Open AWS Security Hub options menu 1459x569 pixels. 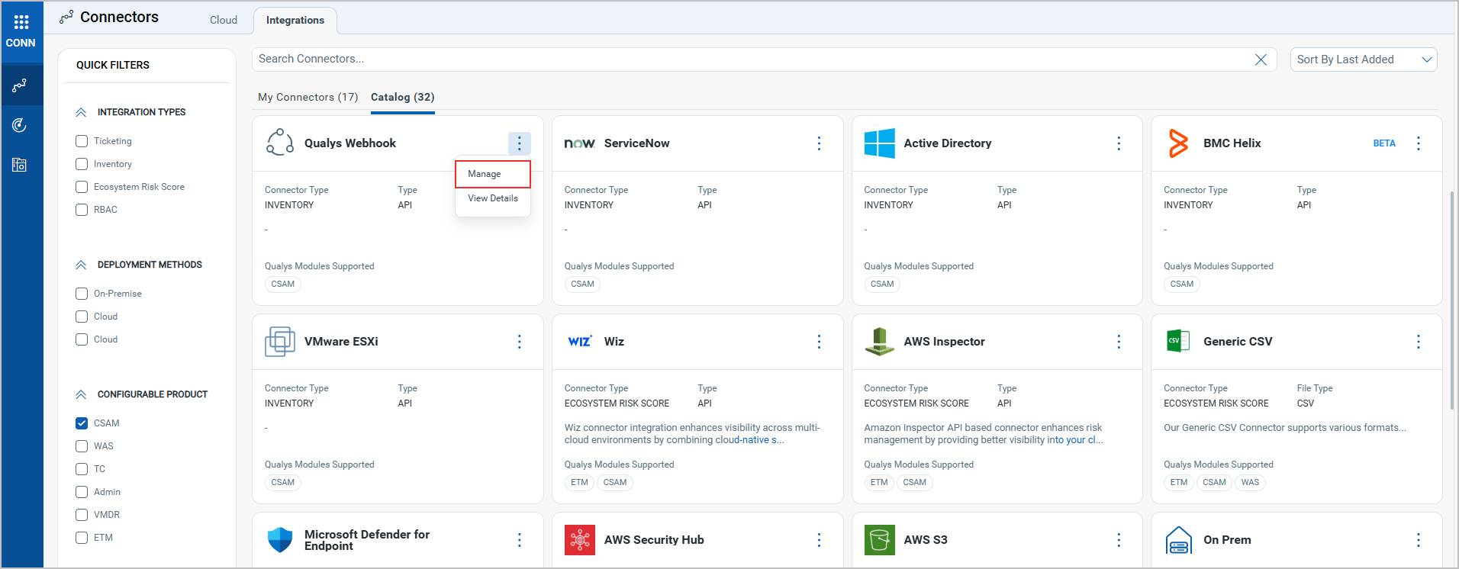[x=819, y=540]
